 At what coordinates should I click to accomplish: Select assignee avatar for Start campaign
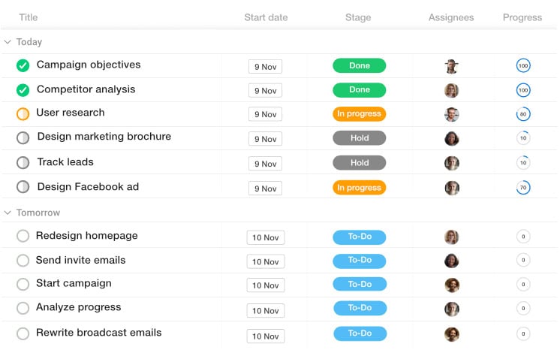tap(451, 285)
